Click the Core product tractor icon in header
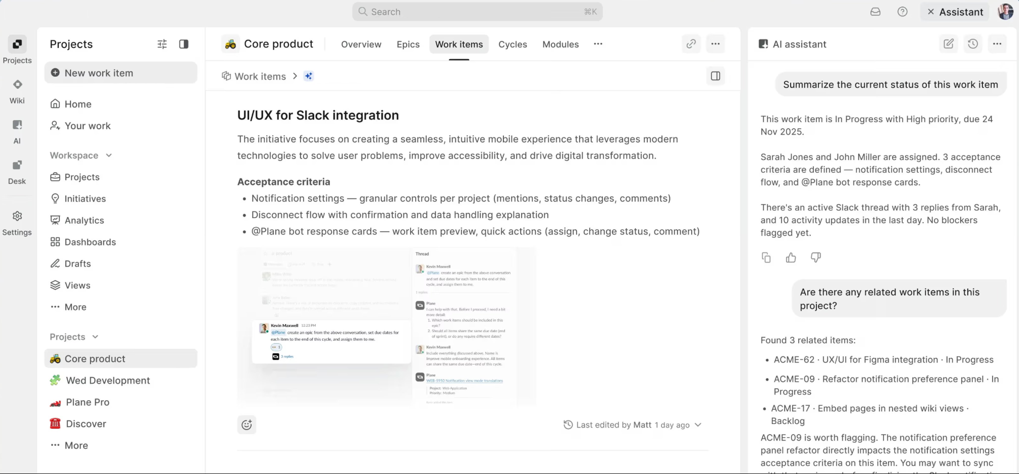Image resolution: width=1019 pixels, height=474 pixels. pos(230,44)
